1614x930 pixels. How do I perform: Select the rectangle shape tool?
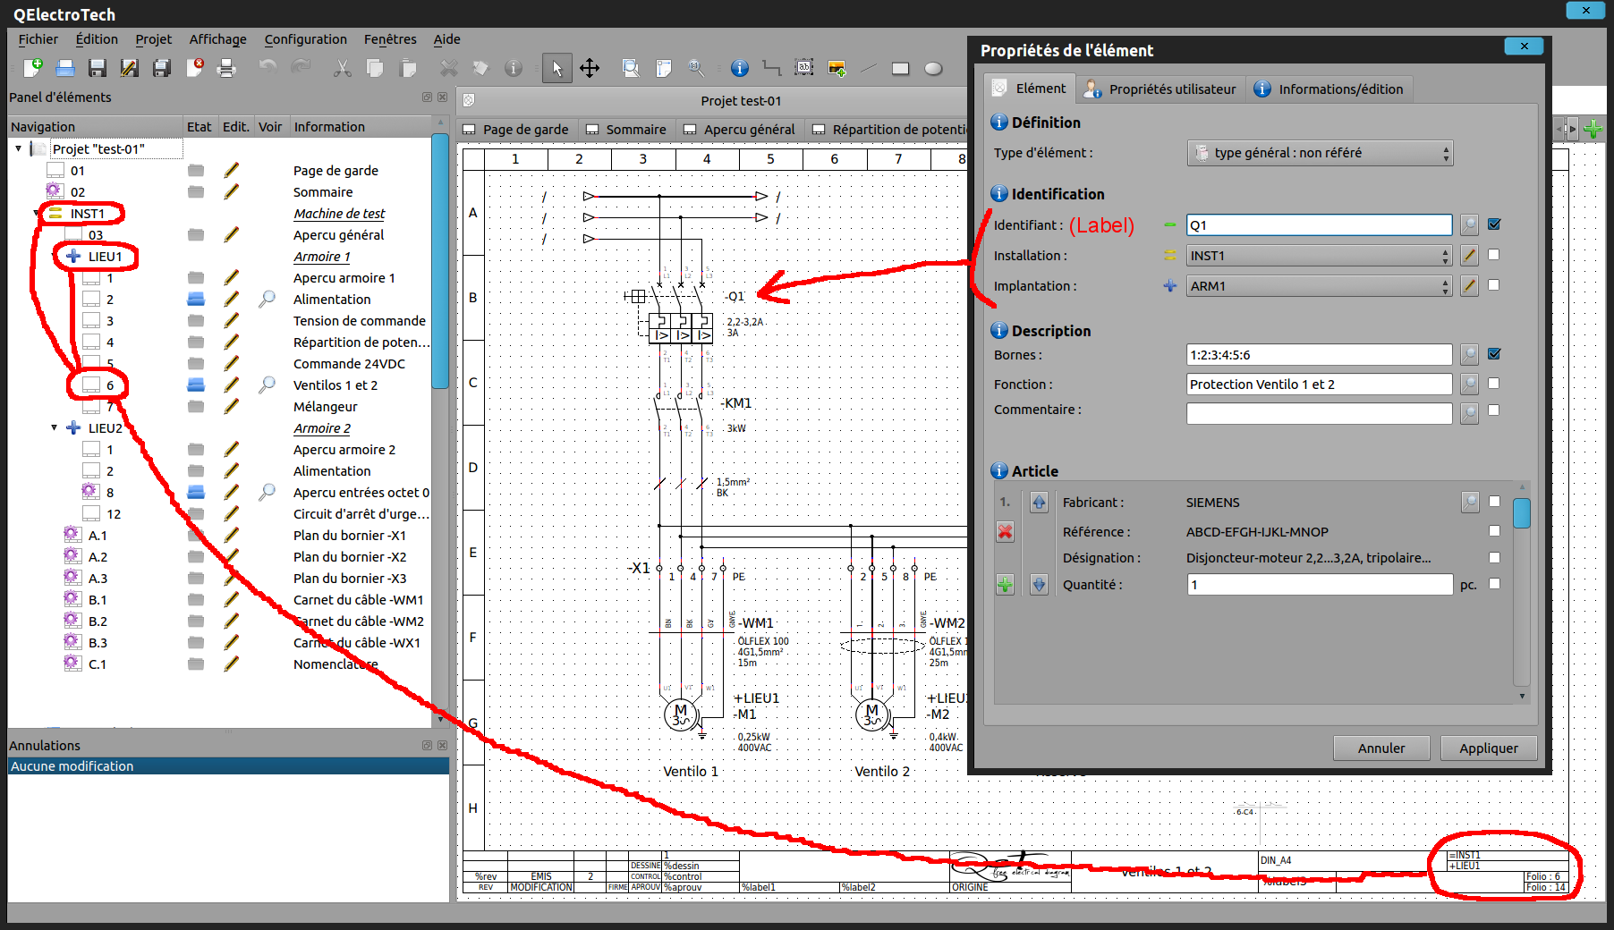900,68
